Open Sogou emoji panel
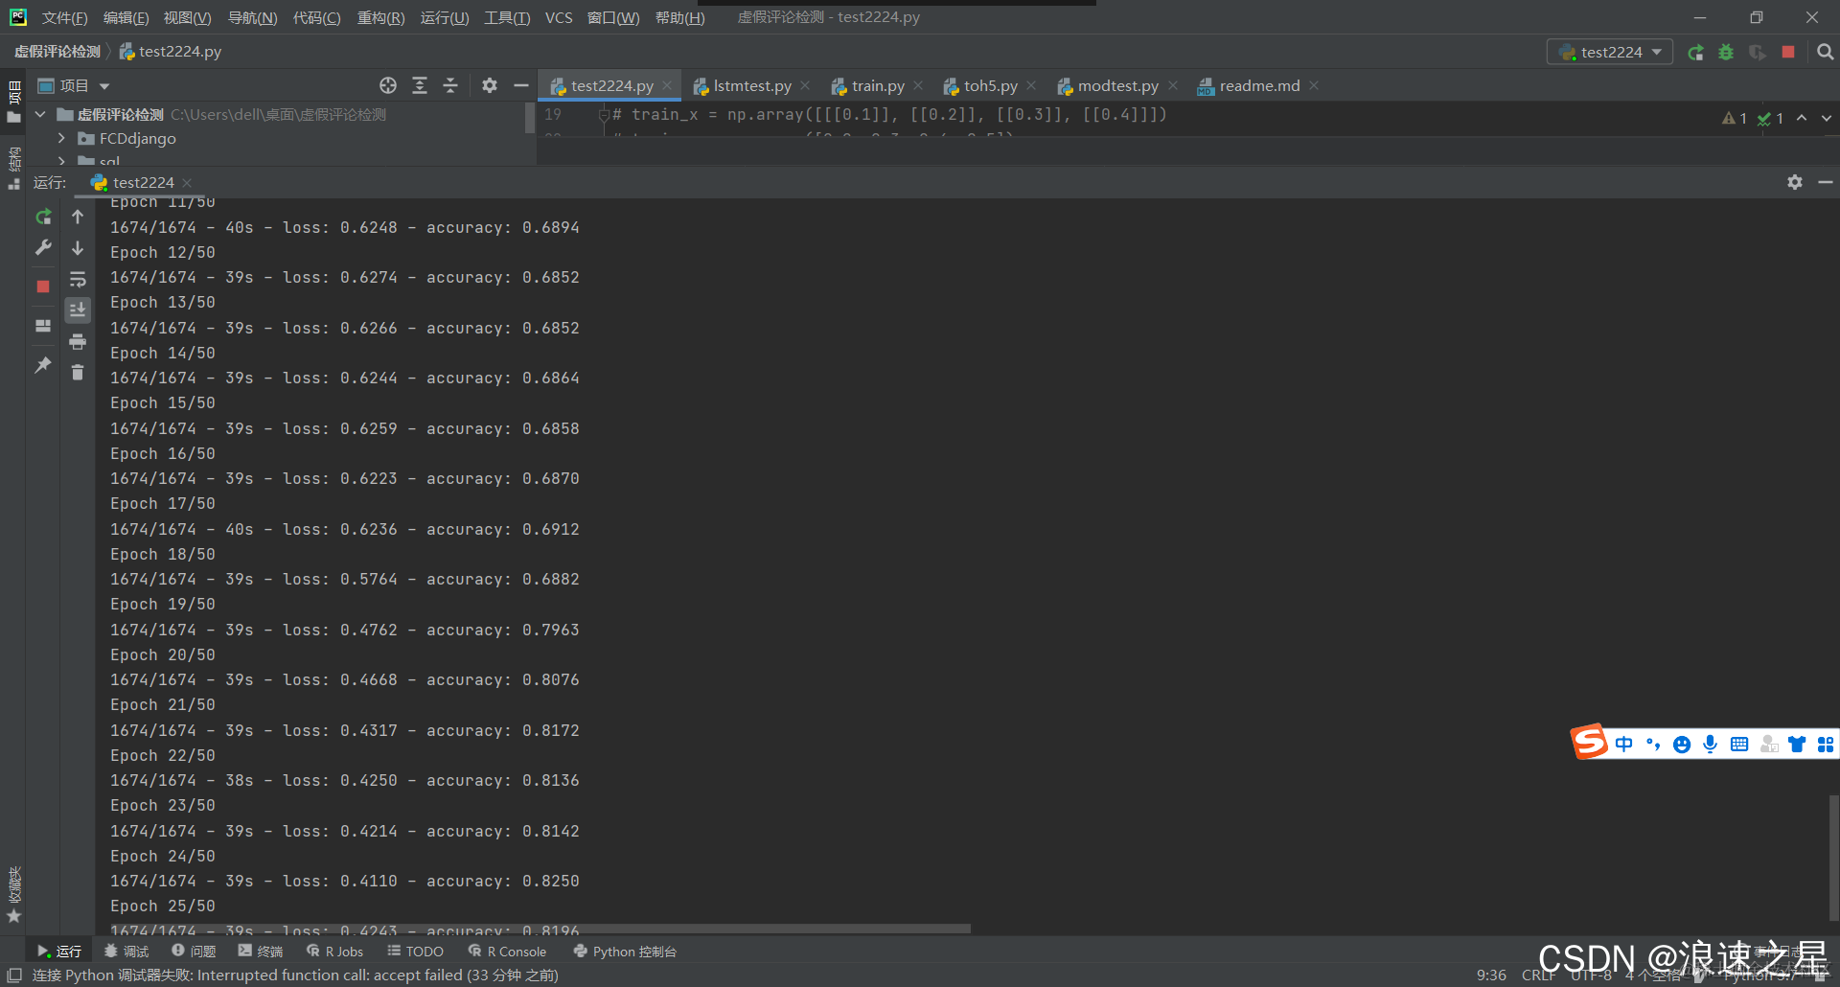The width and height of the screenshot is (1840, 987). click(1682, 745)
